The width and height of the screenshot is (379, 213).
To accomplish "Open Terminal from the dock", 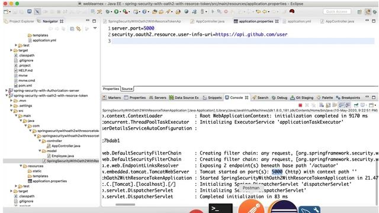I will click(x=220, y=208).
